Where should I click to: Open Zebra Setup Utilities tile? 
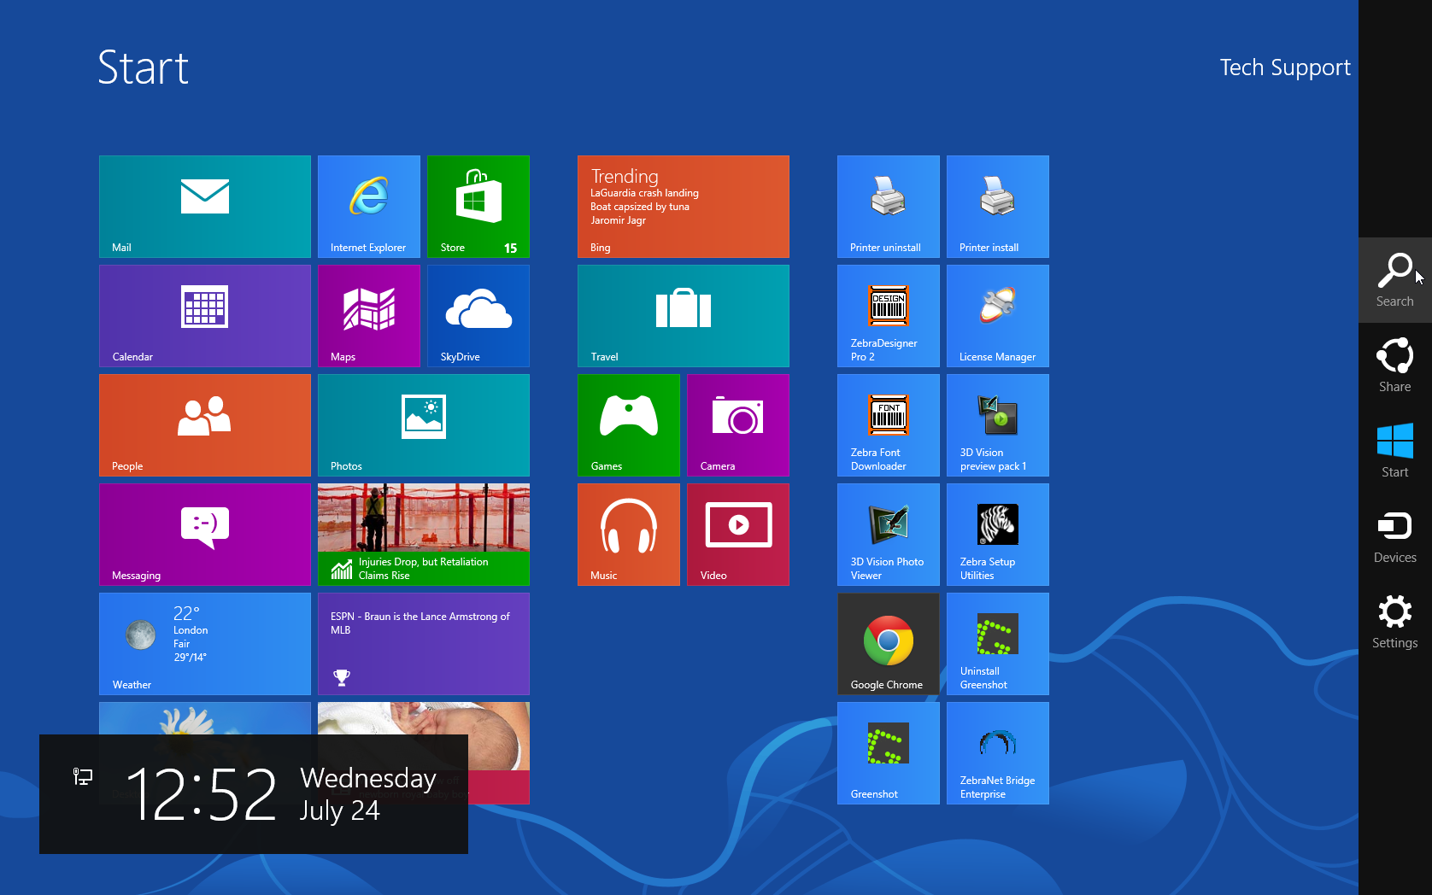[998, 534]
